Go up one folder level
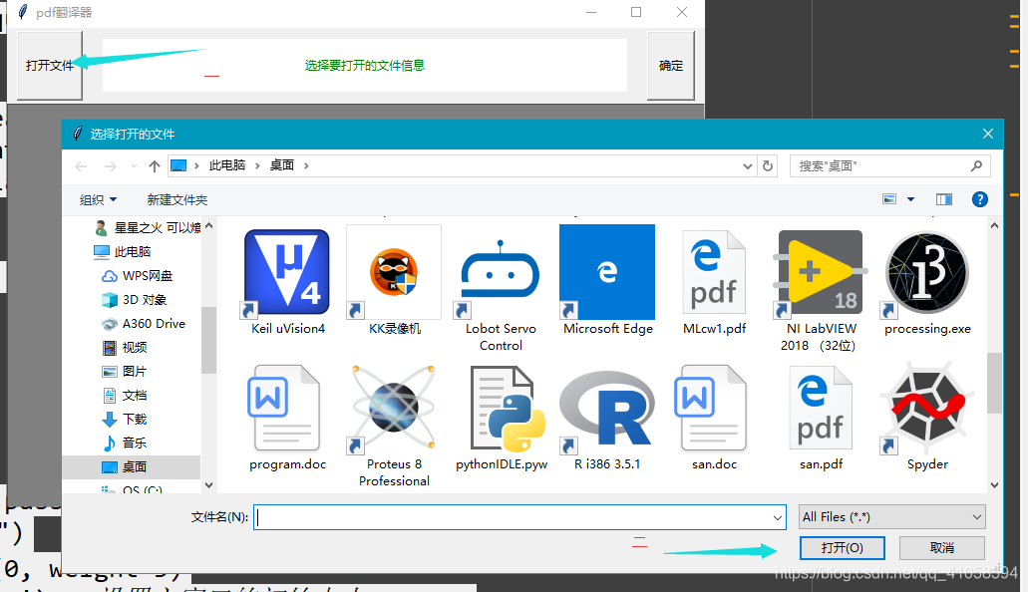Screen dimensions: 1028x592 (155, 166)
